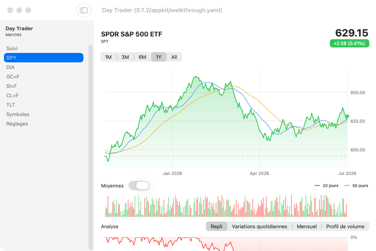This screenshot has width=376, height=251.
Task: Switch analysis to Repli
Action: coord(217,227)
